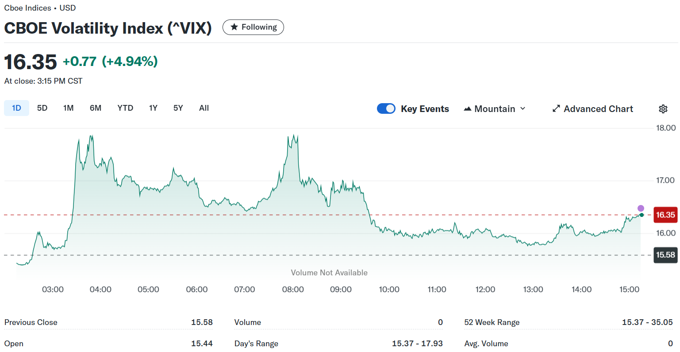Click the 03:00 time axis label
This screenshot has height=352, width=680.
click(53, 290)
